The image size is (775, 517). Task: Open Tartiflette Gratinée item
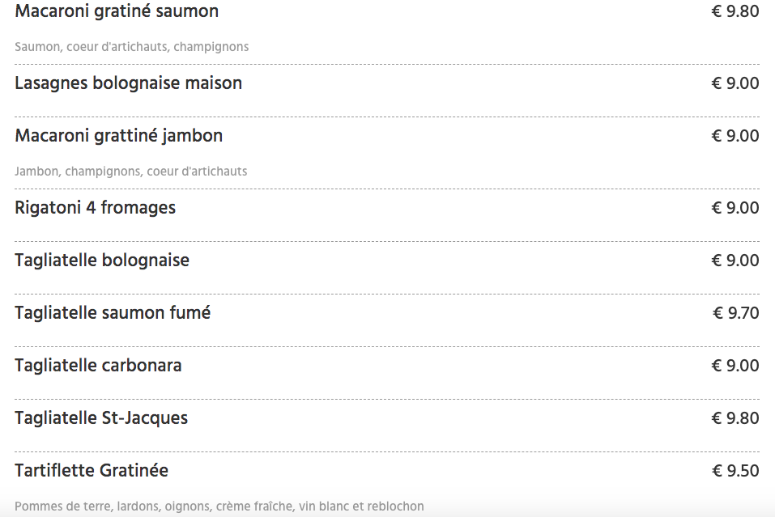tap(92, 471)
